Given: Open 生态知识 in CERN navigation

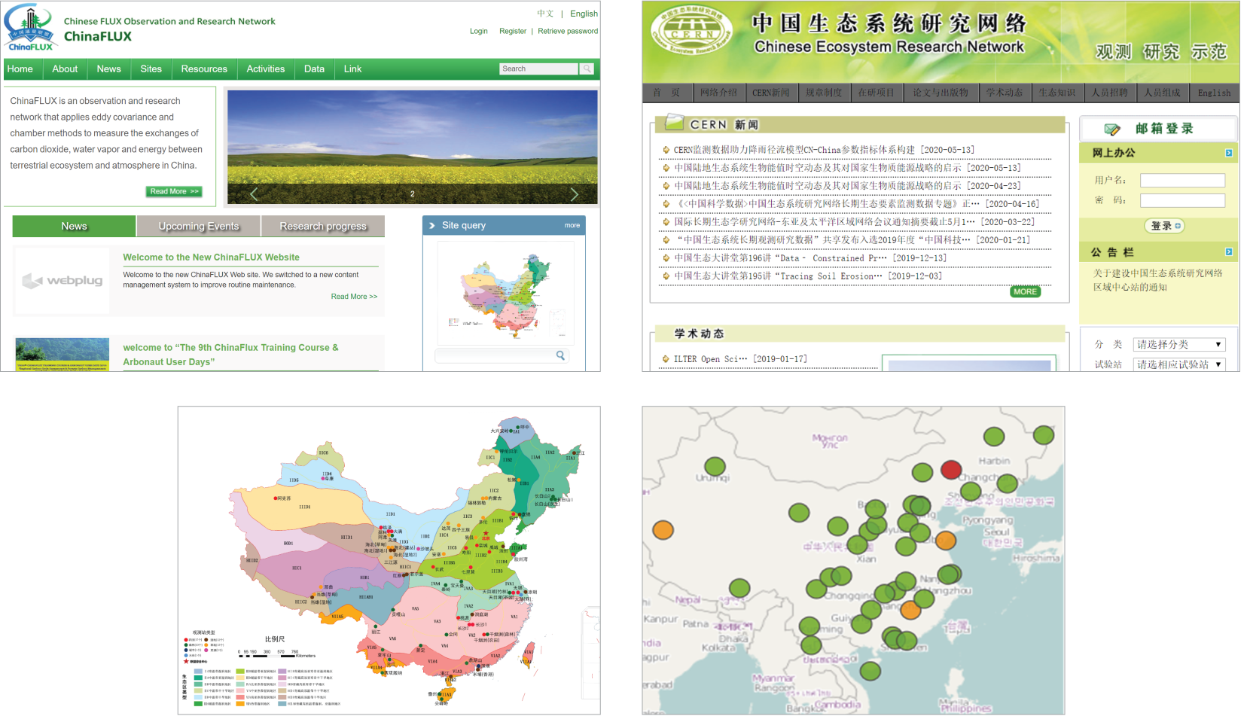Looking at the screenshot, I should tap(1057, 93).
